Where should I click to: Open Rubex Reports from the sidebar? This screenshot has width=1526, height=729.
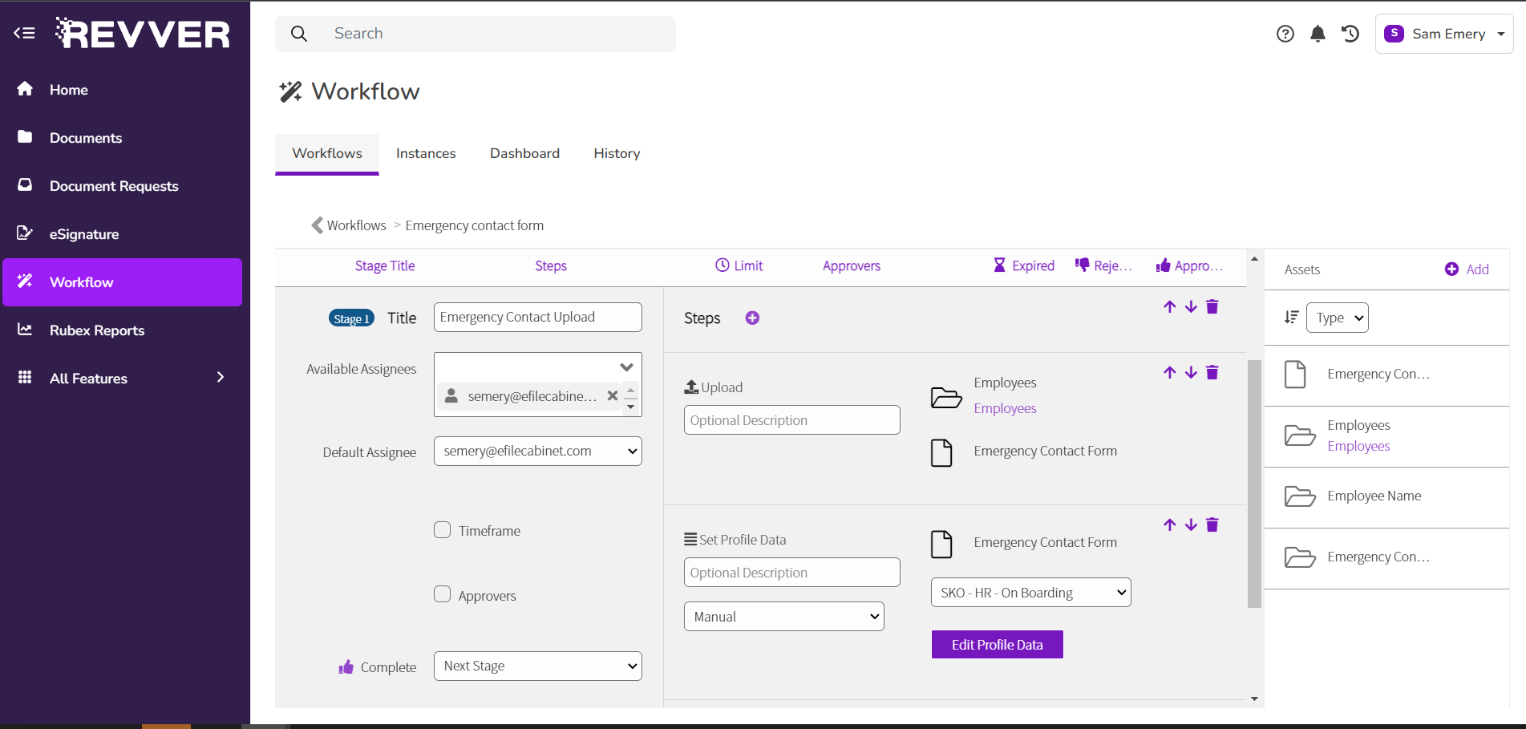click(96, 330)
